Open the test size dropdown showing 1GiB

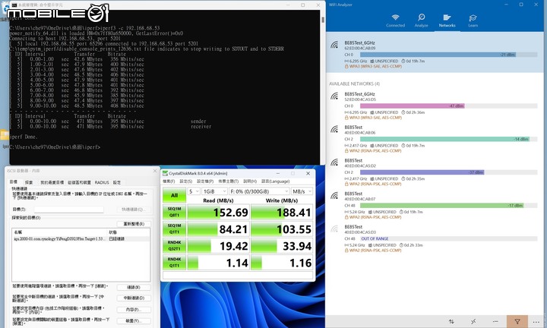214,191
